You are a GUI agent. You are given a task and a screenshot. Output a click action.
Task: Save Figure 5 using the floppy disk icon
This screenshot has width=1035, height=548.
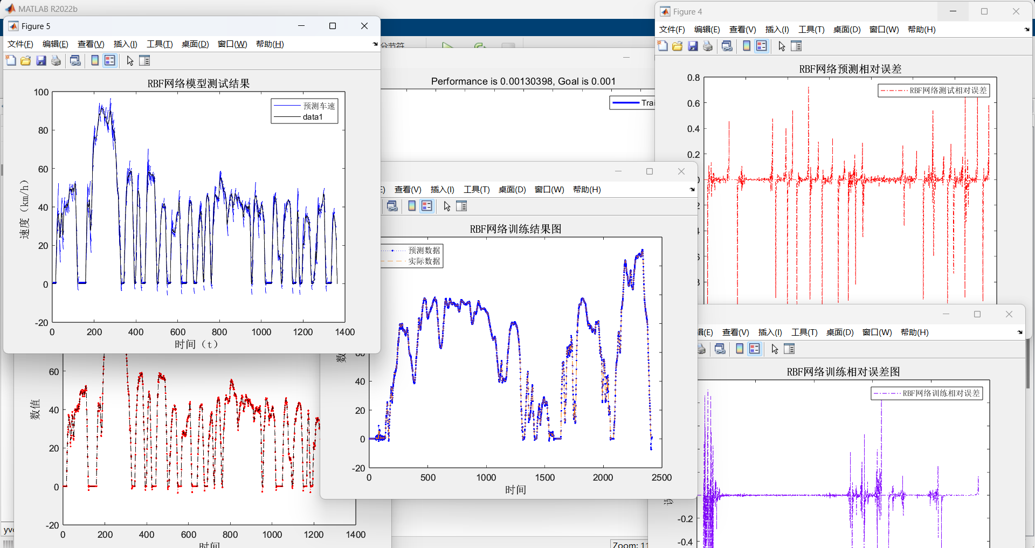click(41, 61)
